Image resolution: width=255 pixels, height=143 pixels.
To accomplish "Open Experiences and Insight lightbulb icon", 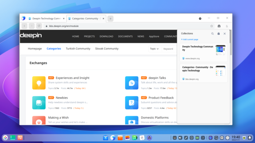I will pyautogui.click(x=39, y=83).
